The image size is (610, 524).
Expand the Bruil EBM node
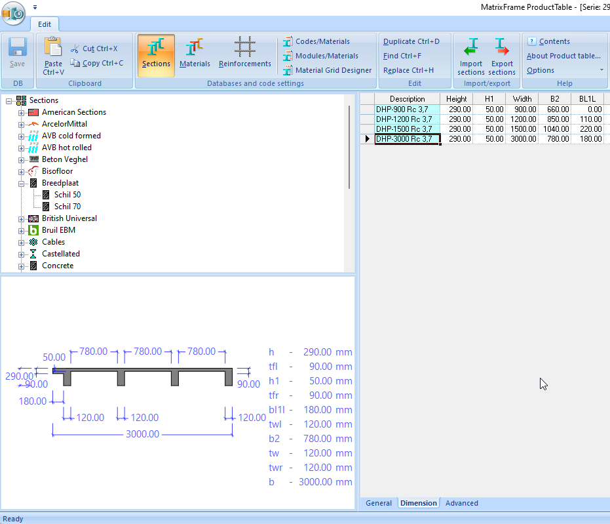point(22,231)
